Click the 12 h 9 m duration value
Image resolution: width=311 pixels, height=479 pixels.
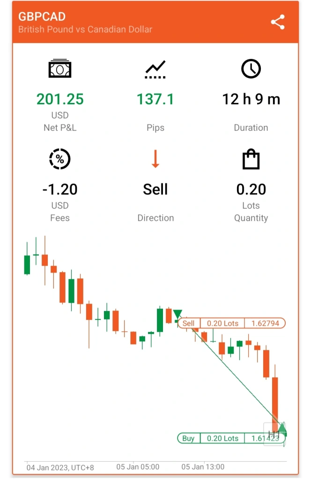click(x=251, y=99)
